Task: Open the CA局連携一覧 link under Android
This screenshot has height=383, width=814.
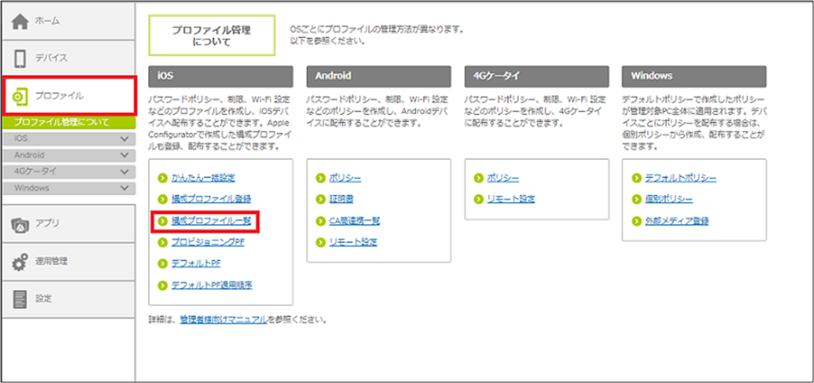Action: point(354,221)
